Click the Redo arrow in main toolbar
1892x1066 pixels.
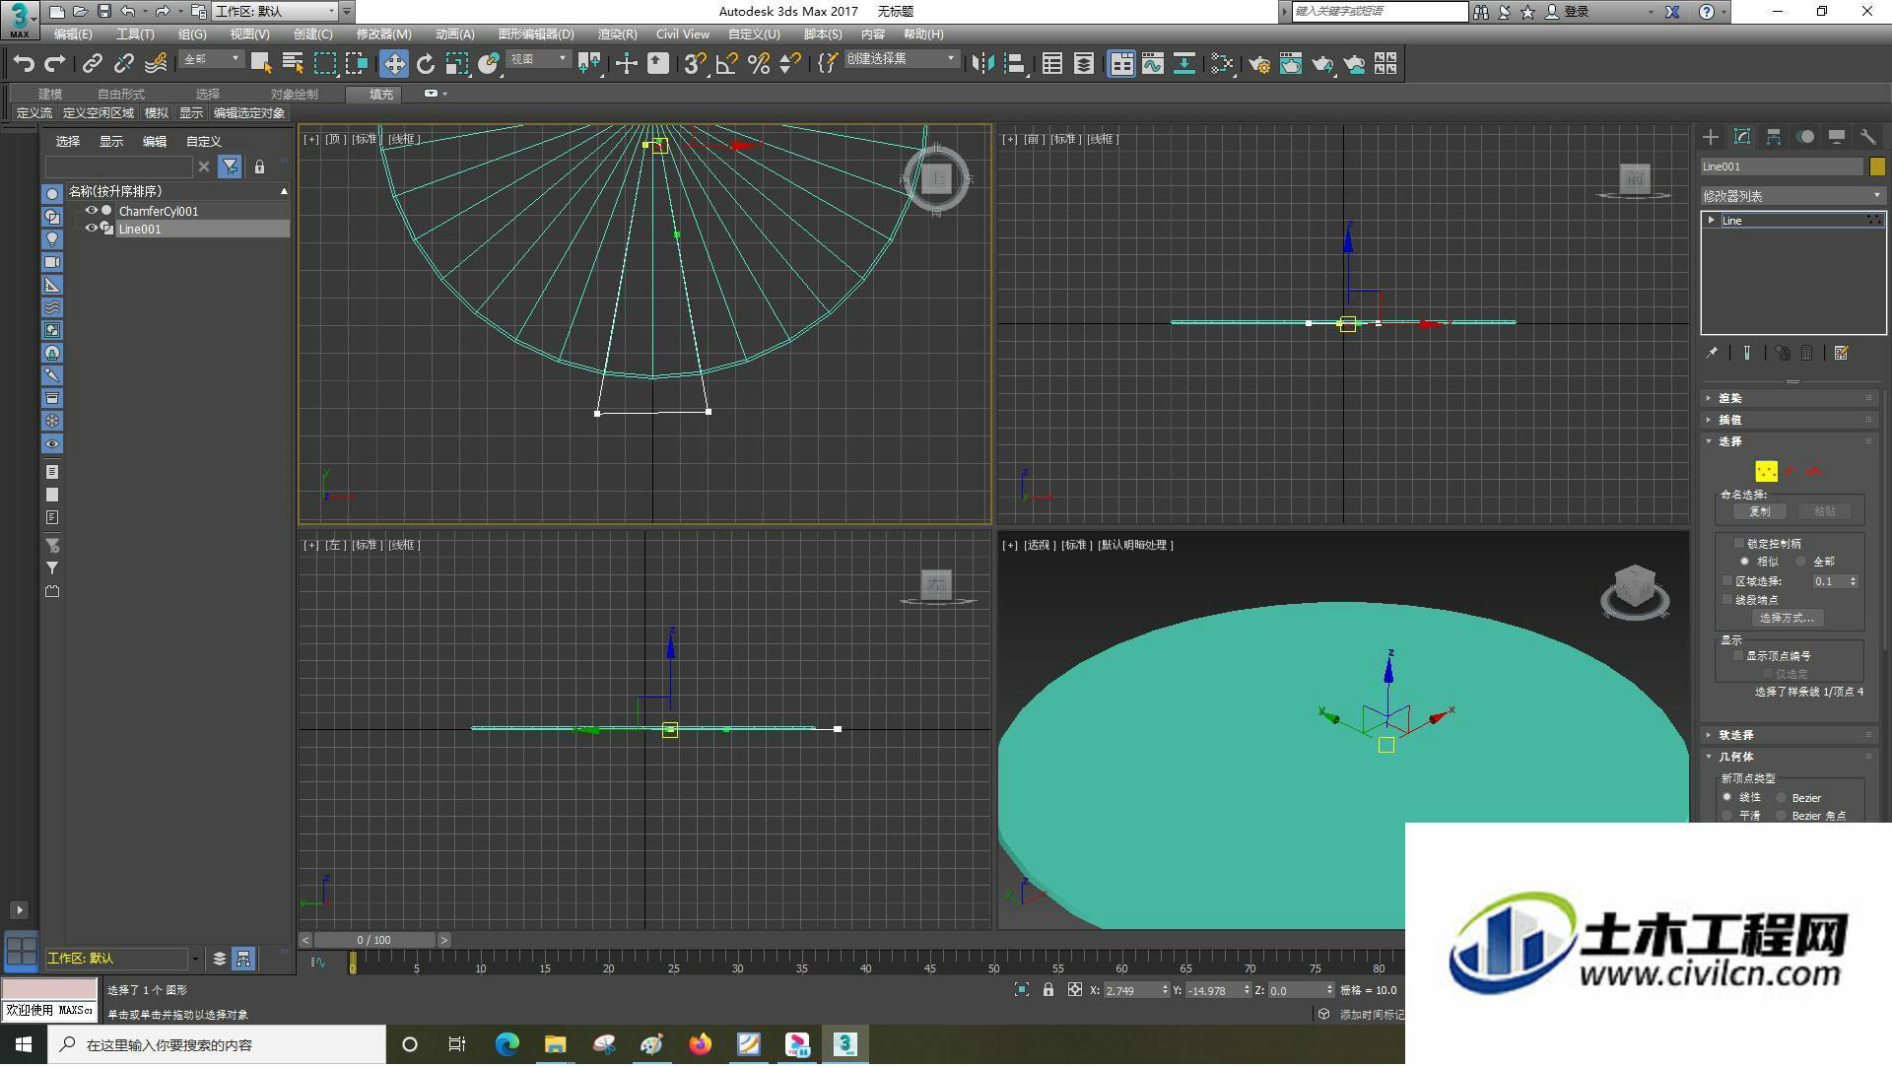(x=55, y=64)
